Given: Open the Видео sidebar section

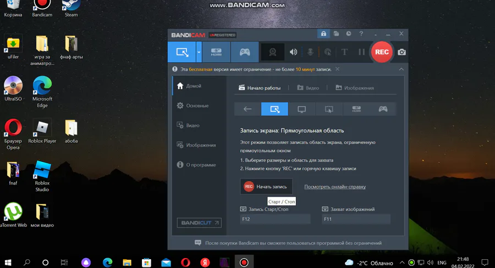Looking at the screenshot, I should [x=200, y=125].
